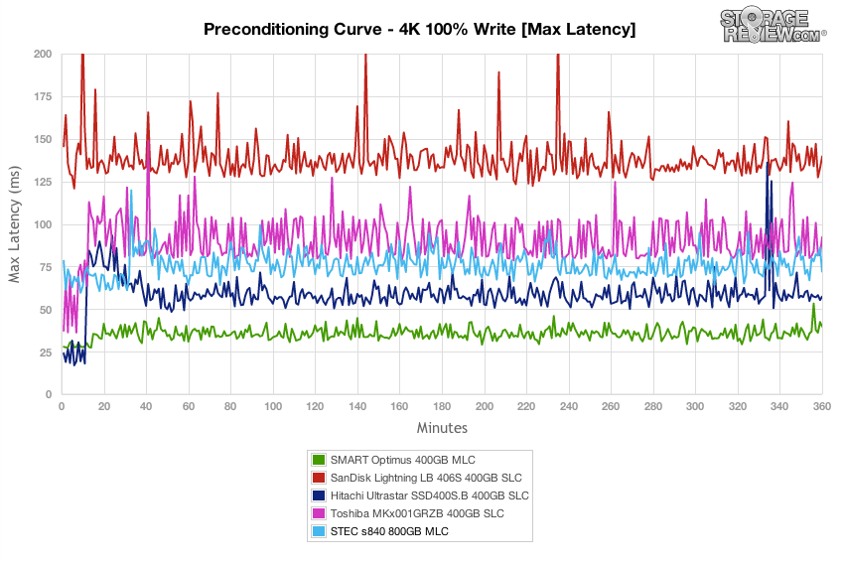Click the x-axis tick label 20

coord(104,406)
